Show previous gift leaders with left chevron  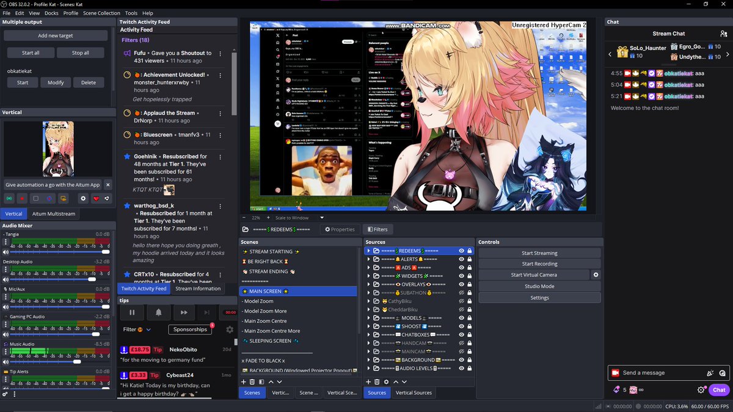[x=610, y=55]
